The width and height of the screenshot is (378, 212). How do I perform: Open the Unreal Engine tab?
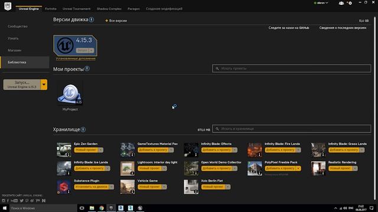[x=29, y=9]
